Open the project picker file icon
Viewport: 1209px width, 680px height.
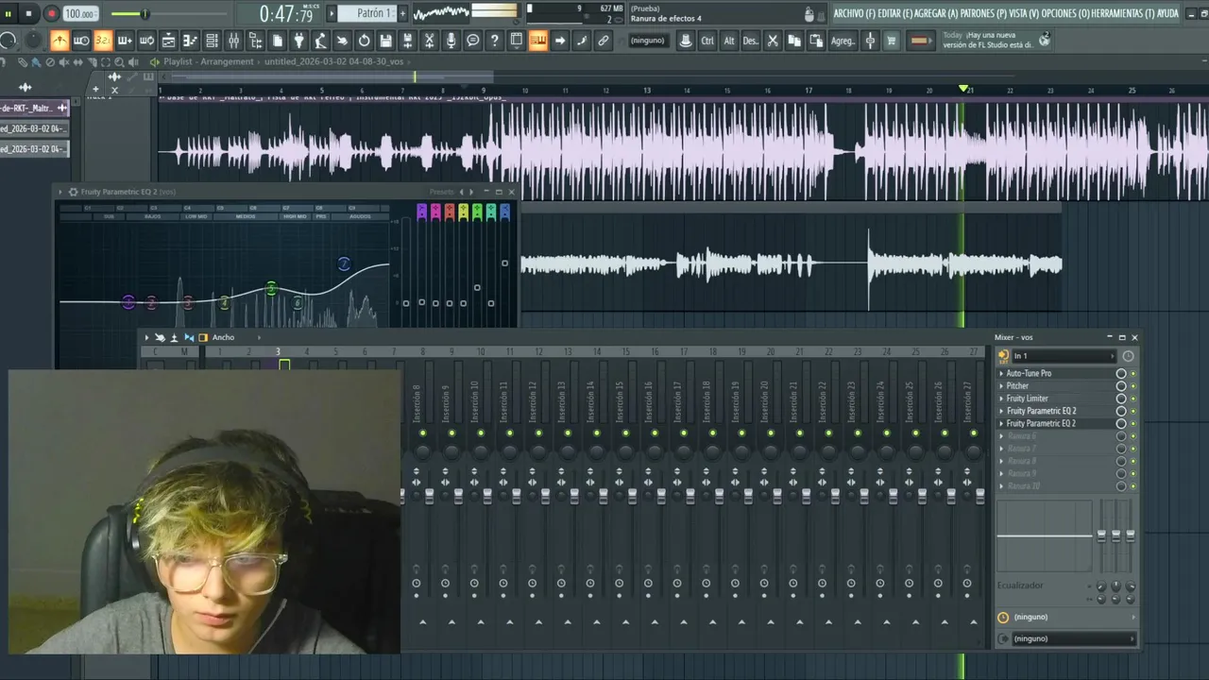coord(278,41)
